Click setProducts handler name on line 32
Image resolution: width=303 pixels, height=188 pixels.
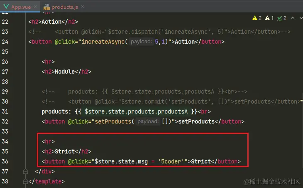pyautogui.click(x=113, y=121)
